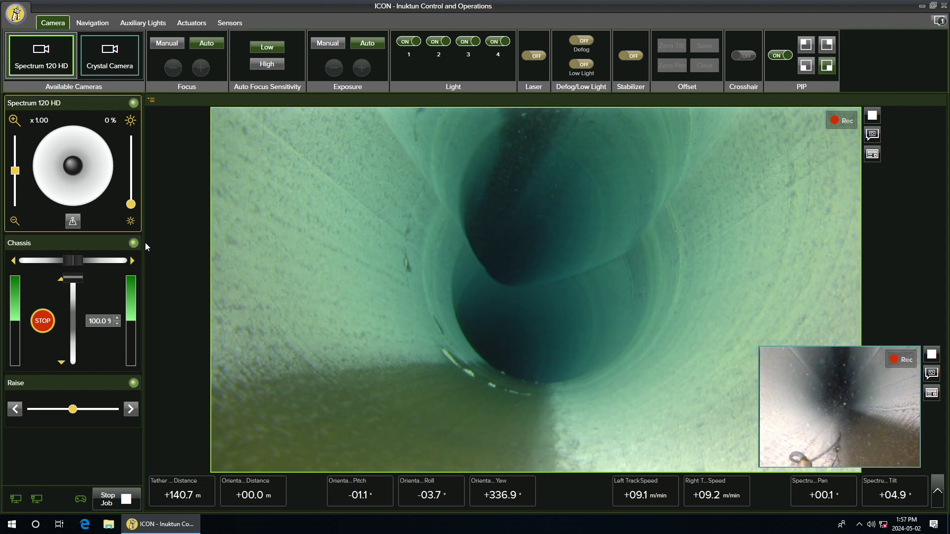Set Exposure to Manual
Image resolution: width=950 pixels, height=534 pixels.
point(328,43)
